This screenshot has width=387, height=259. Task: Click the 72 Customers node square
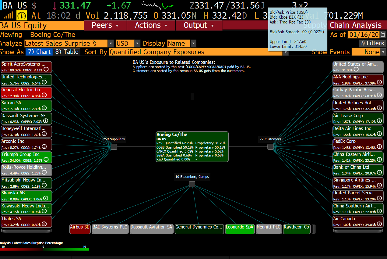point(270,147)
